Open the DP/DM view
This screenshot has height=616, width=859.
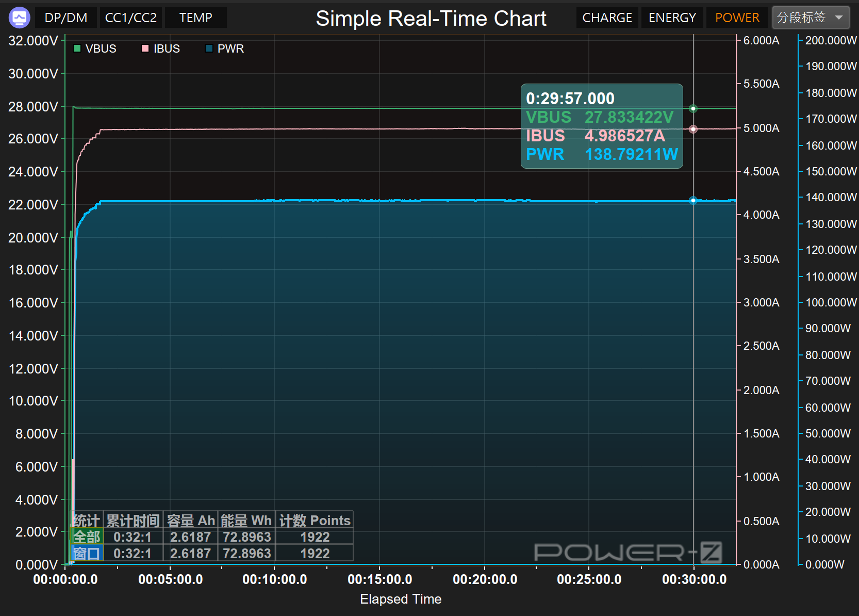(x=66, y=18)
